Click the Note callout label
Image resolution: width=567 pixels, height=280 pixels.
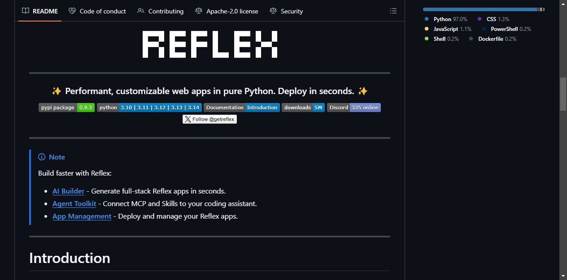57,157
